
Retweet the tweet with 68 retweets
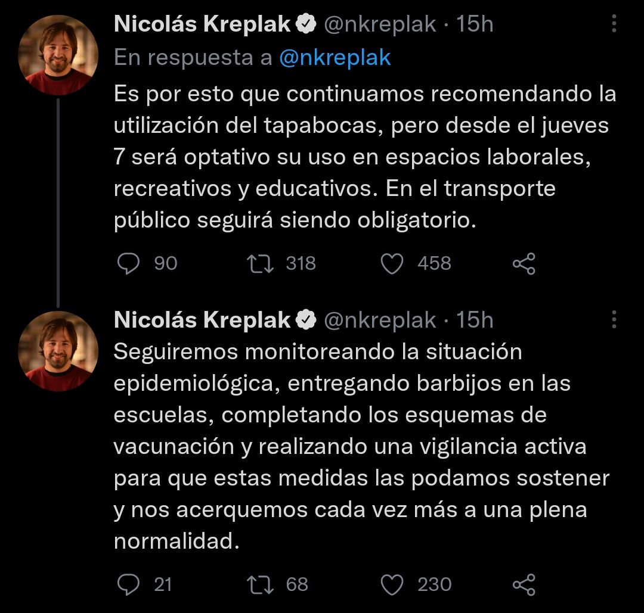click(261, 584)
